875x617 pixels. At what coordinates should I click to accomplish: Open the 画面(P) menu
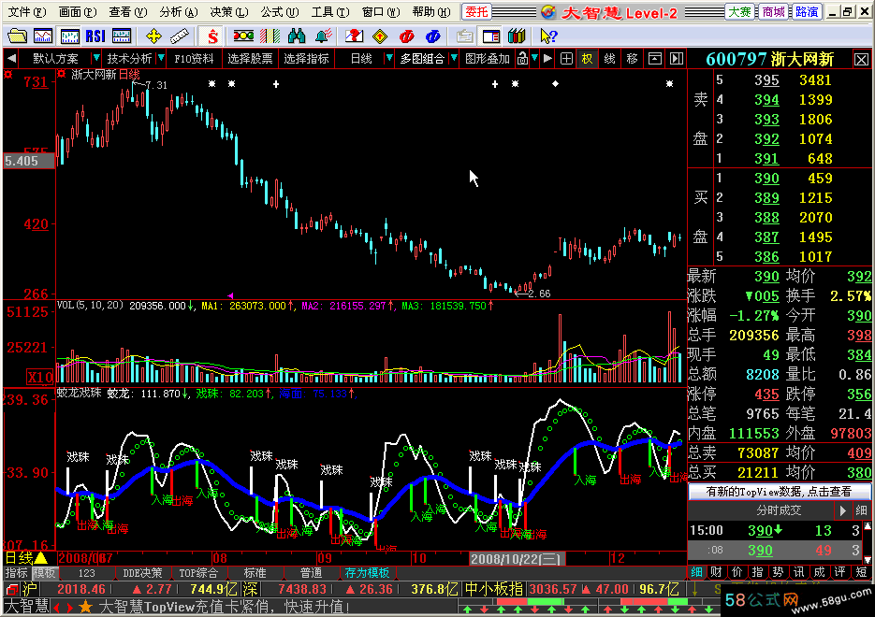pos(78,12)
